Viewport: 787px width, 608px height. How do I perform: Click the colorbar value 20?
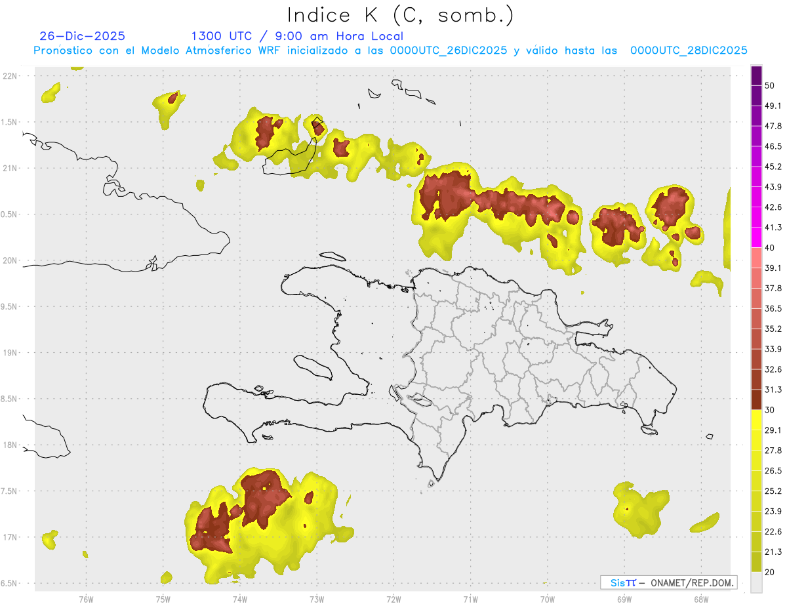coord(770,572)
